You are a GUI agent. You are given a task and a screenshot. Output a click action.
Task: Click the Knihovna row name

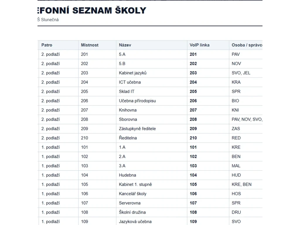pos(128,110)
